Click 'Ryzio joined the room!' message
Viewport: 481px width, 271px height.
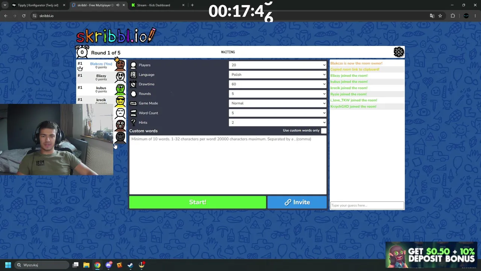coord(348,94)
